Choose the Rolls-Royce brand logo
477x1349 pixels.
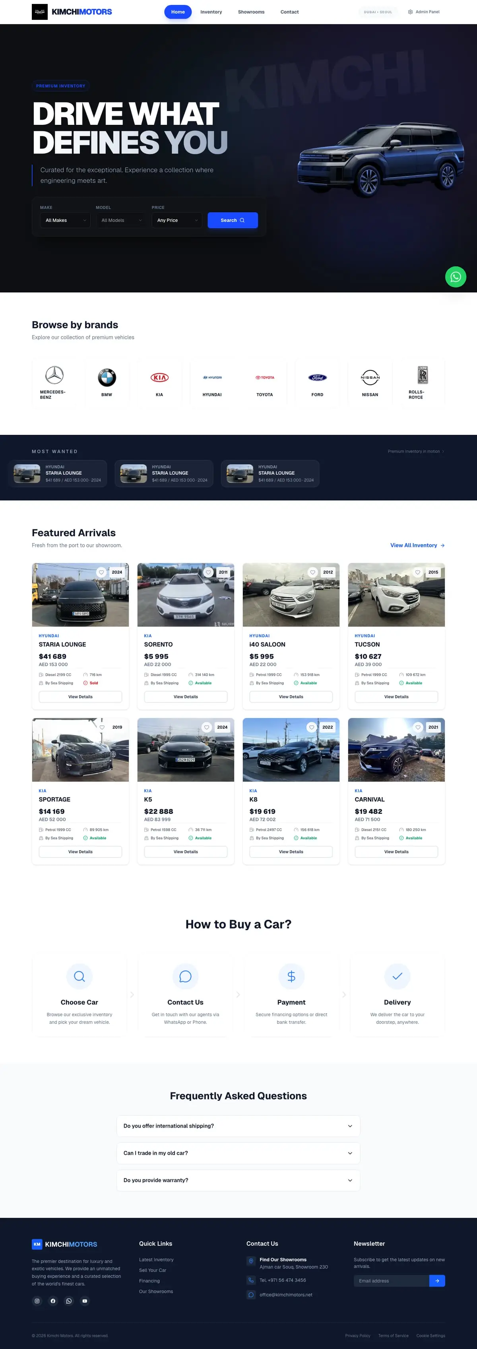[423, 375]
